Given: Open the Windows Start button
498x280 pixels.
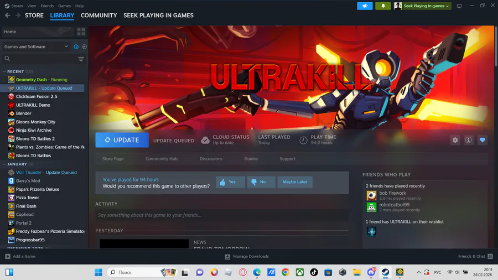Looking at the screenshot, I should pos(98,272).
